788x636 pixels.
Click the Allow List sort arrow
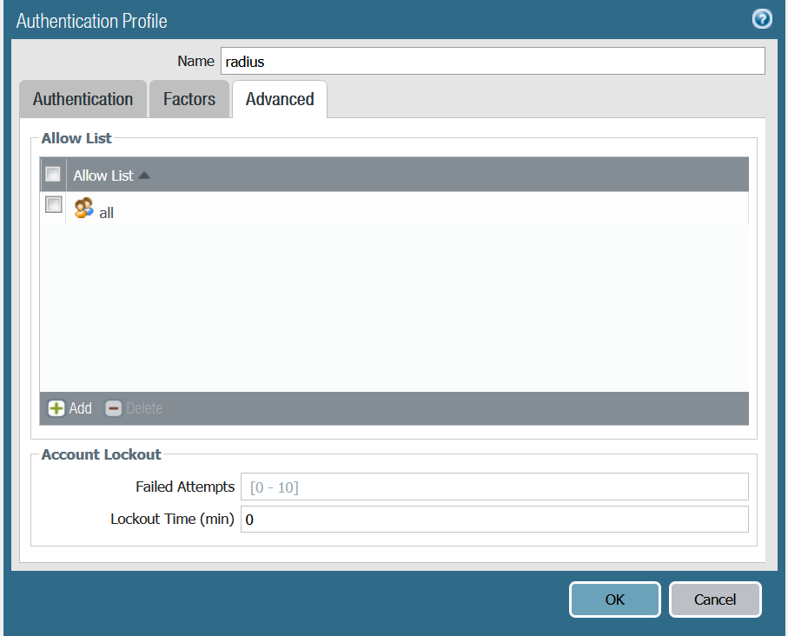tap(144, 176)
